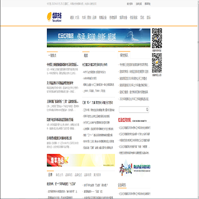Click the red 红云红河 heading above right list

tap(124, 121)
